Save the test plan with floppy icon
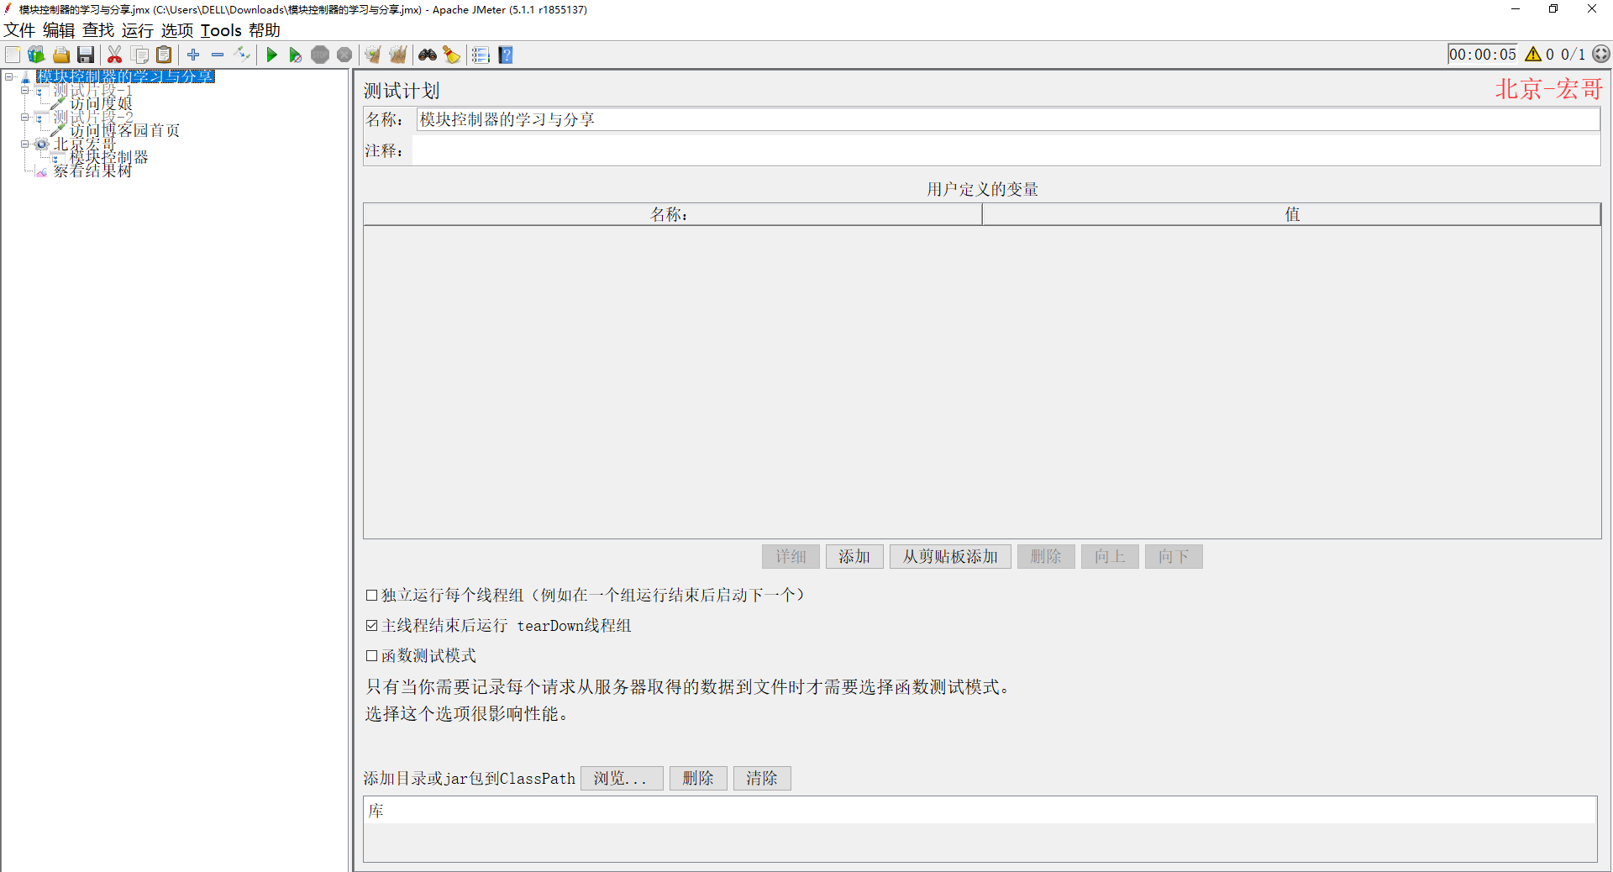1613x872 pixels. [x=86, y=55]
